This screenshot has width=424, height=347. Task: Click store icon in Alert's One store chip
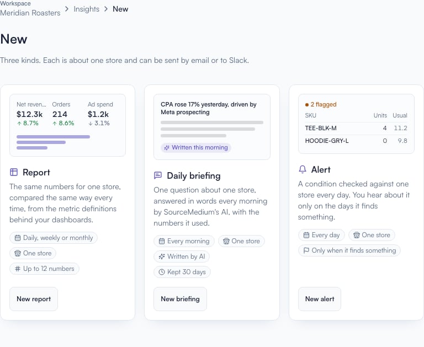tap(357, 235)
